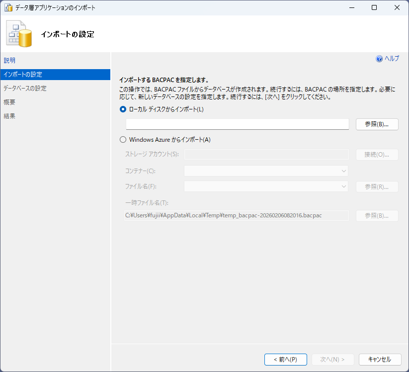This screenshot has height=372, width=409.
Task: Expand the ファイル名 combo box
Action: coord(266,186)
